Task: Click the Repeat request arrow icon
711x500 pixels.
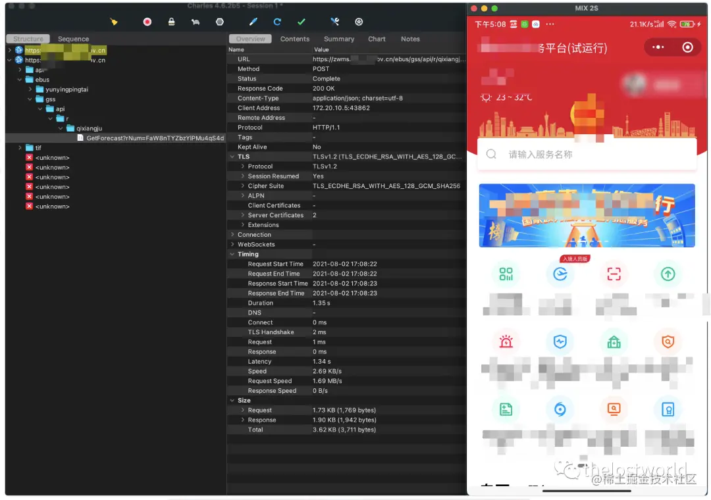Action: click(x=277, y=22)
